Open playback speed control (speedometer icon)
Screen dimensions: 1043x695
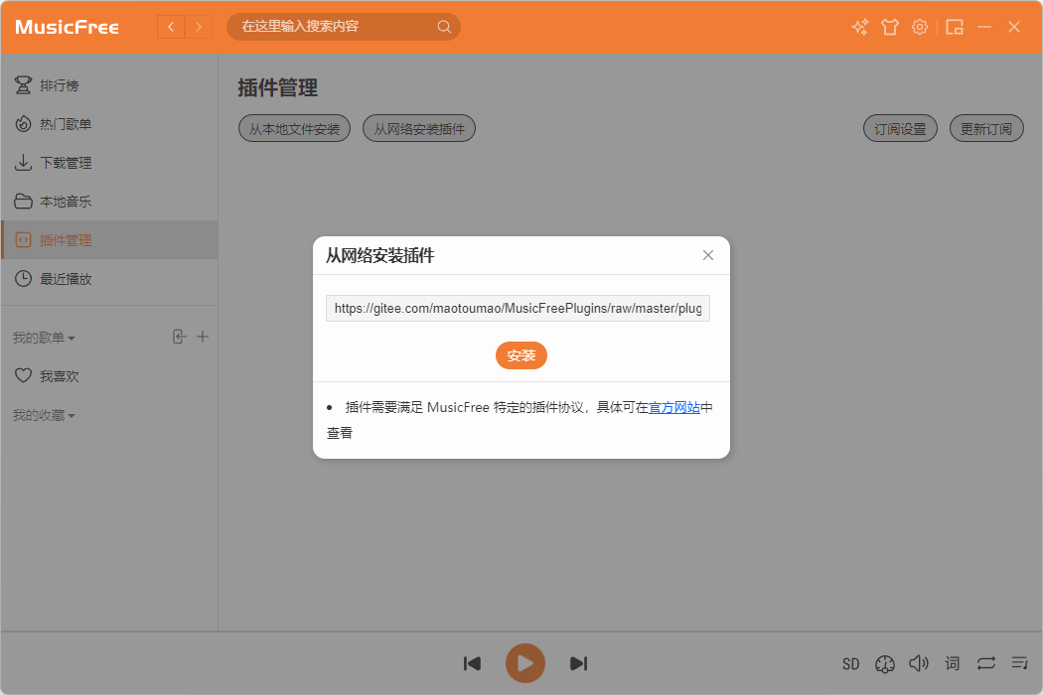pos(885,663)
